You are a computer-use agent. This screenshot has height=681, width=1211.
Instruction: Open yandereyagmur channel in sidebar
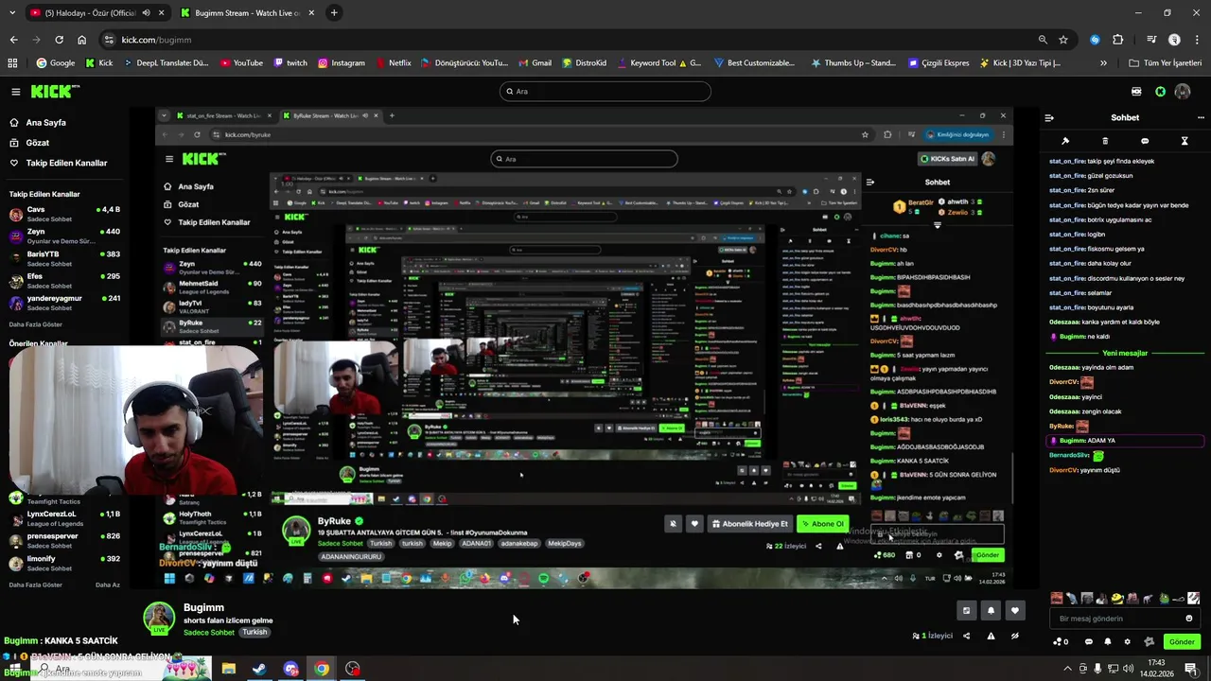click(66, 303)
